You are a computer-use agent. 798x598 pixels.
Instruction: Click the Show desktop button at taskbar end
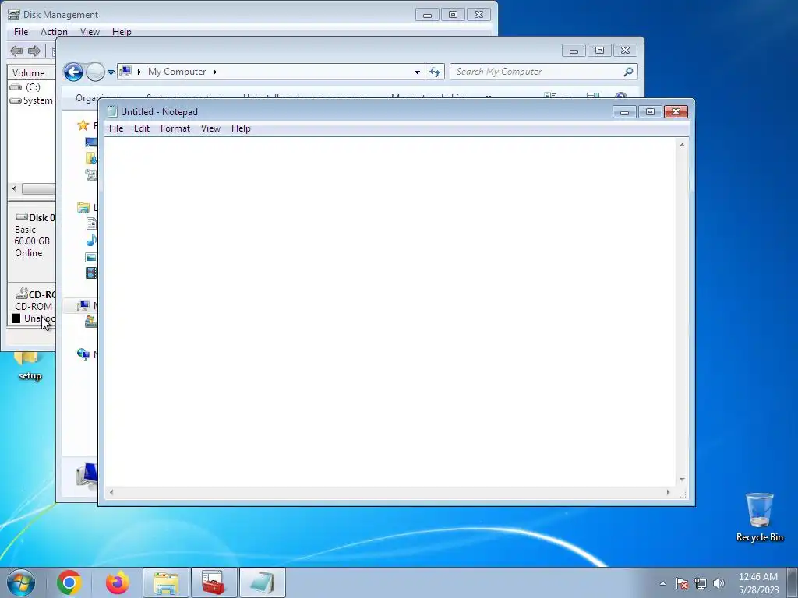tap(793, 582)
